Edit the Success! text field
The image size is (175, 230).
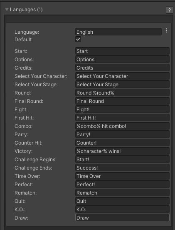[122, 168]
